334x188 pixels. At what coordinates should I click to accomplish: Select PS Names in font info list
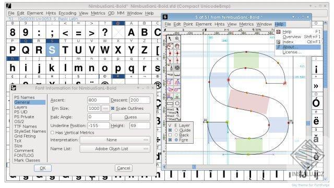point(25,97)
